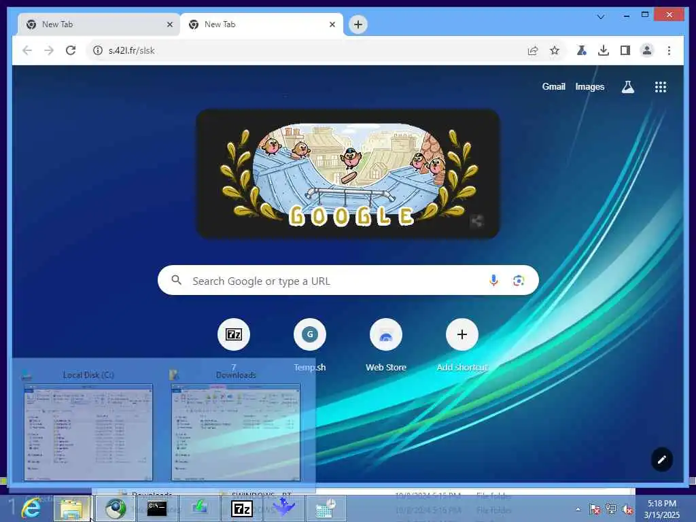Viewport: 696px width, 522px height.
Task: Start voice search with microphone icon
Action: pyautogui.click(x=493, y=281)
